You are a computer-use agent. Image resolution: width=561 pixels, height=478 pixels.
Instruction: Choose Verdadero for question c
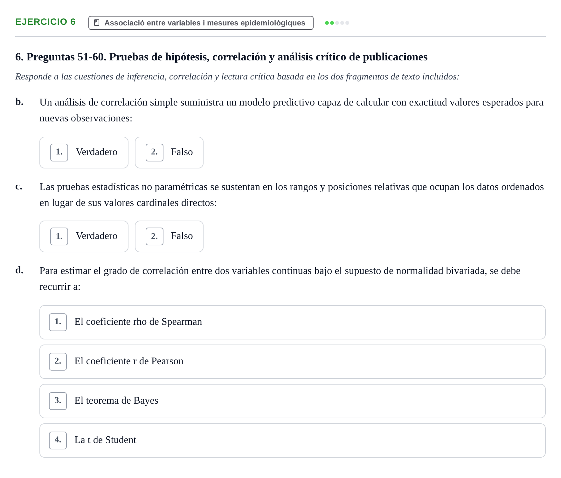[x=84, y=236]
